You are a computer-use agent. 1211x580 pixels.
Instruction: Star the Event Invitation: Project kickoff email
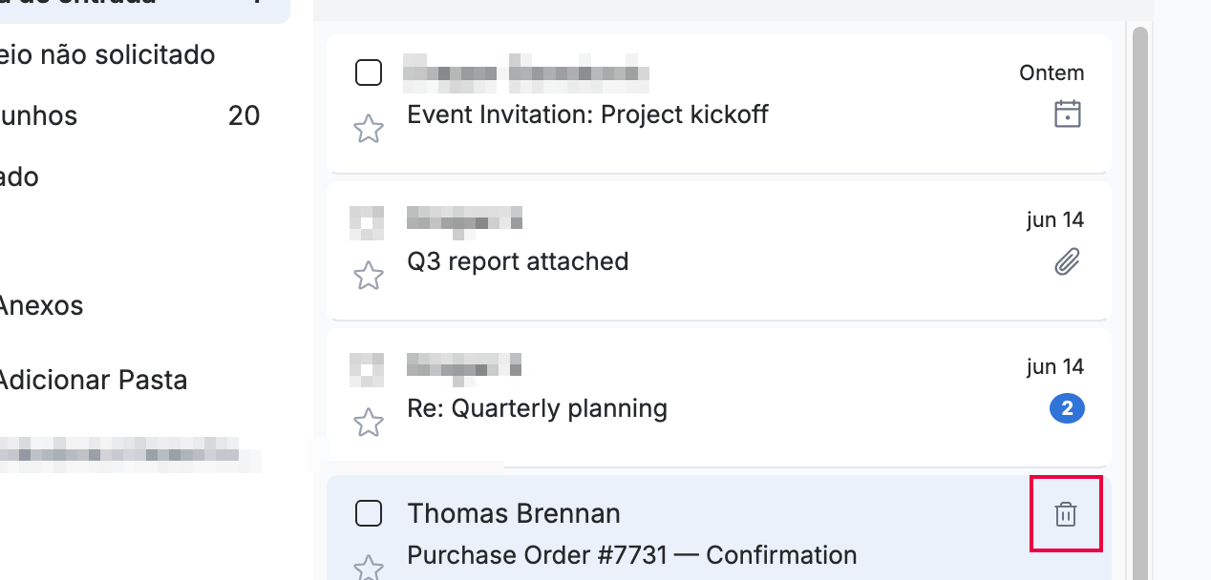pos(369,129)
